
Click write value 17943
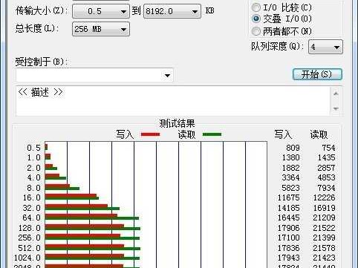point(289,258)
